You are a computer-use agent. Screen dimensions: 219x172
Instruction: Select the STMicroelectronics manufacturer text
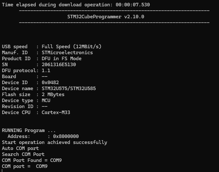67,53
